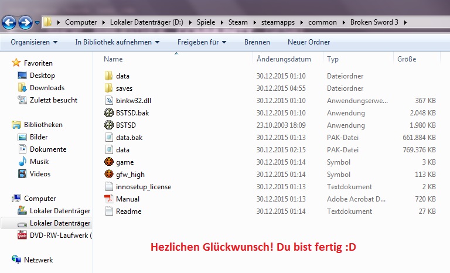Screen dimensions: 450x273
Task: Select the 'saves' folder icon
Action: coord(109,88)
